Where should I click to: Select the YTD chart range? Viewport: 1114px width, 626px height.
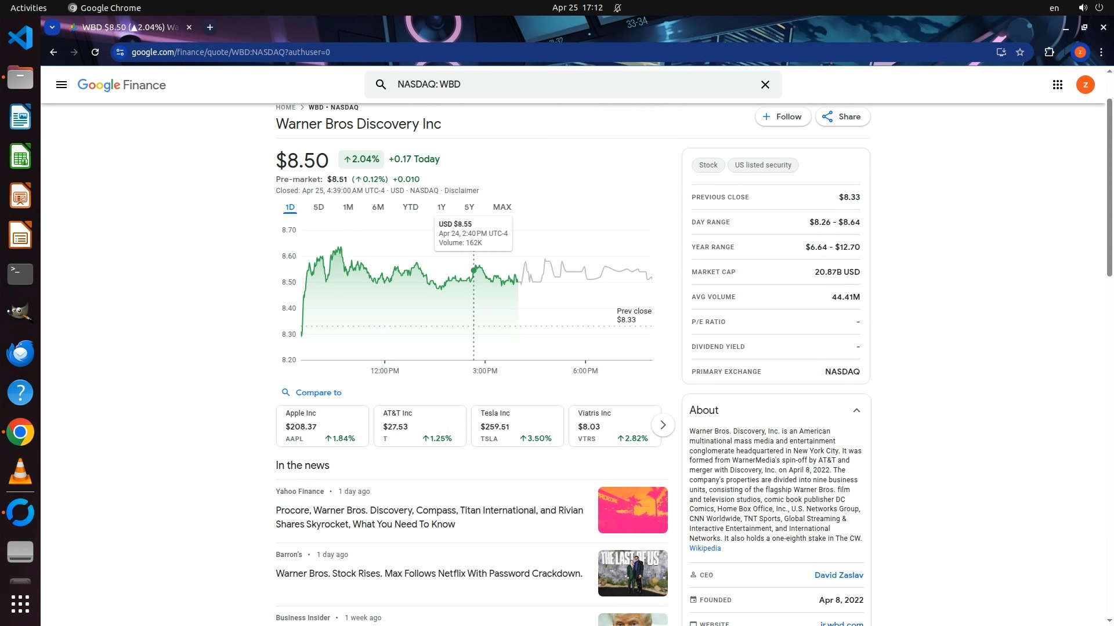click(x=410, y=207)
